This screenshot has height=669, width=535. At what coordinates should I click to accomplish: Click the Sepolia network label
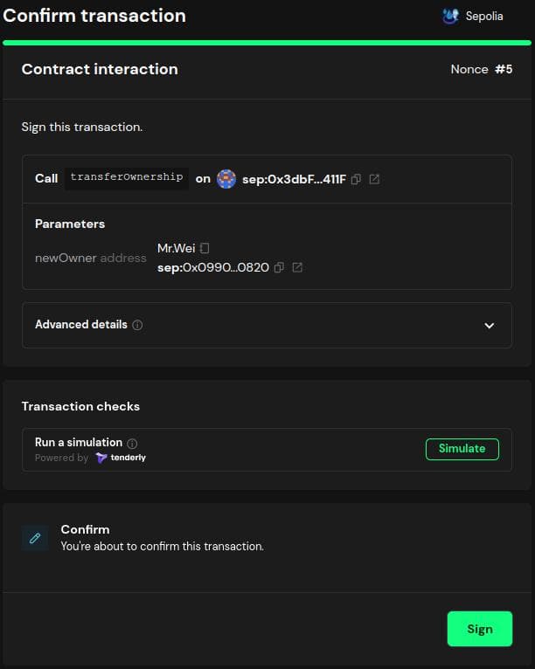pos(484,17)
